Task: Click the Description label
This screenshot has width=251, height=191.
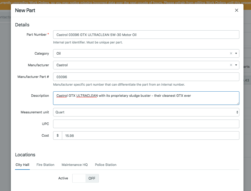Action: pos(40,96)
